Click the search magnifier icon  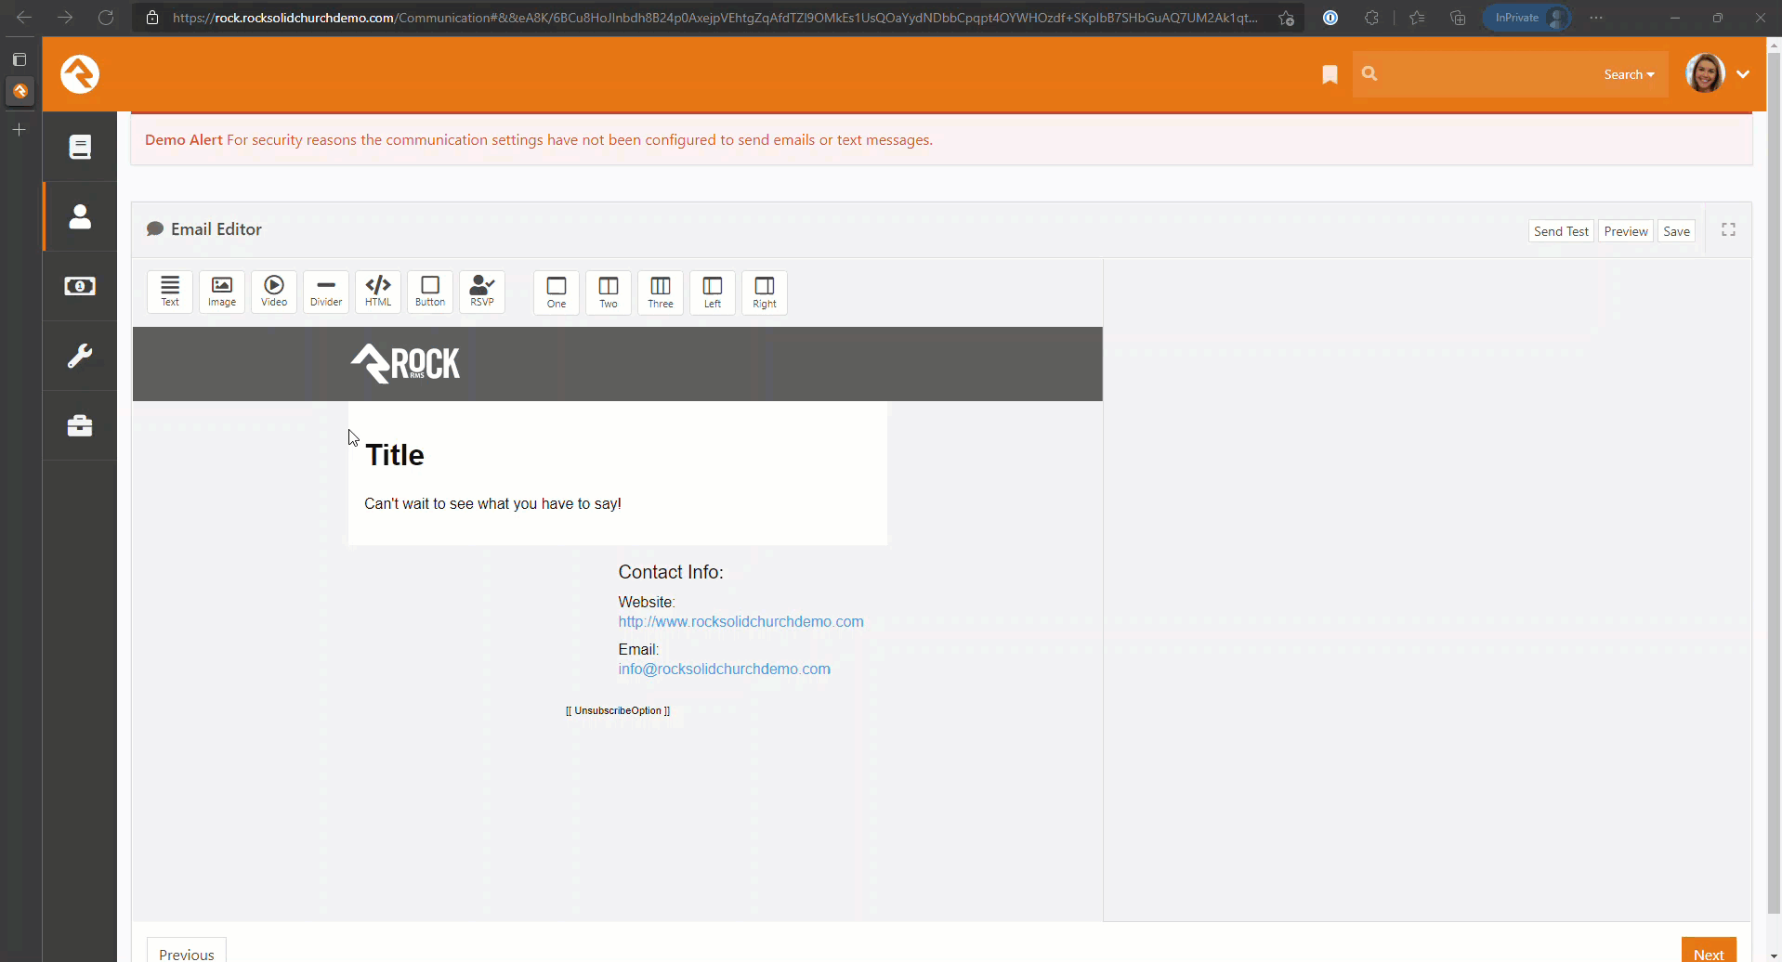[x=1369, y=73]
